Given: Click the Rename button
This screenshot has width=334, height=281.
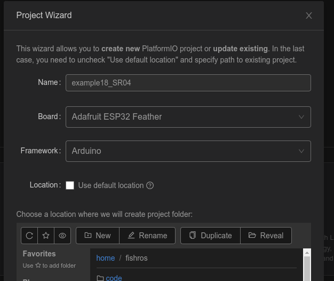Looking at the screenshot, I should pyautogui.click(x=147, y=236).
